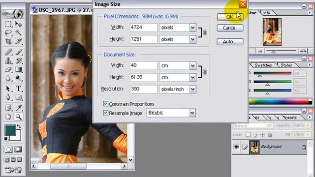Viewport: 315px width, 177px height.
Task: Switch to Quick Mask mode
Action: (18, 149)
